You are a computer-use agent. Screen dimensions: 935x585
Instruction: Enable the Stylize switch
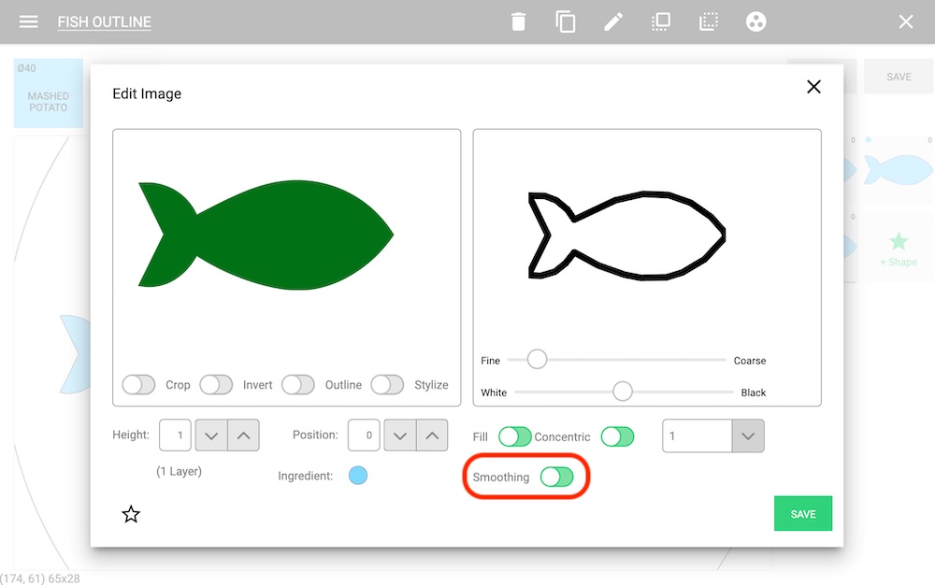click(387, 385)
